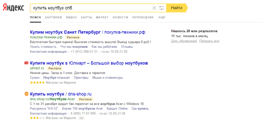Switch to the Видео tab

click(71, 17)
